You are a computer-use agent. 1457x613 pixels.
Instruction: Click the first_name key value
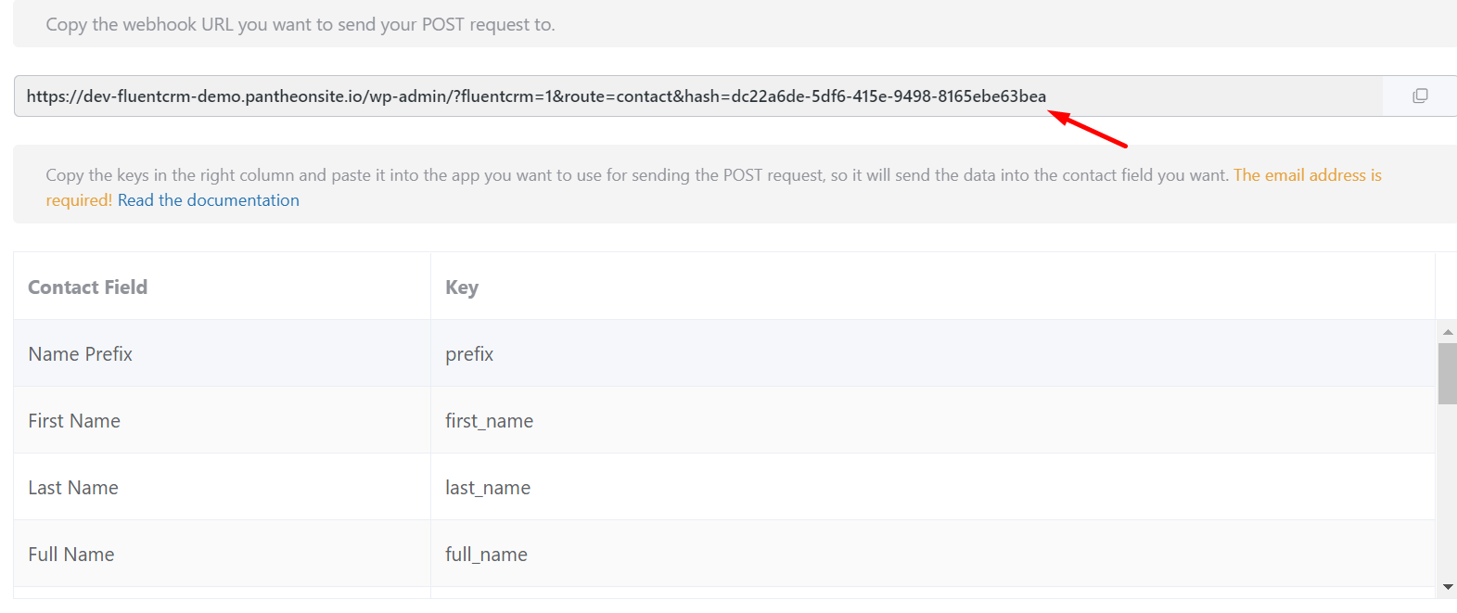coord(489,421)
